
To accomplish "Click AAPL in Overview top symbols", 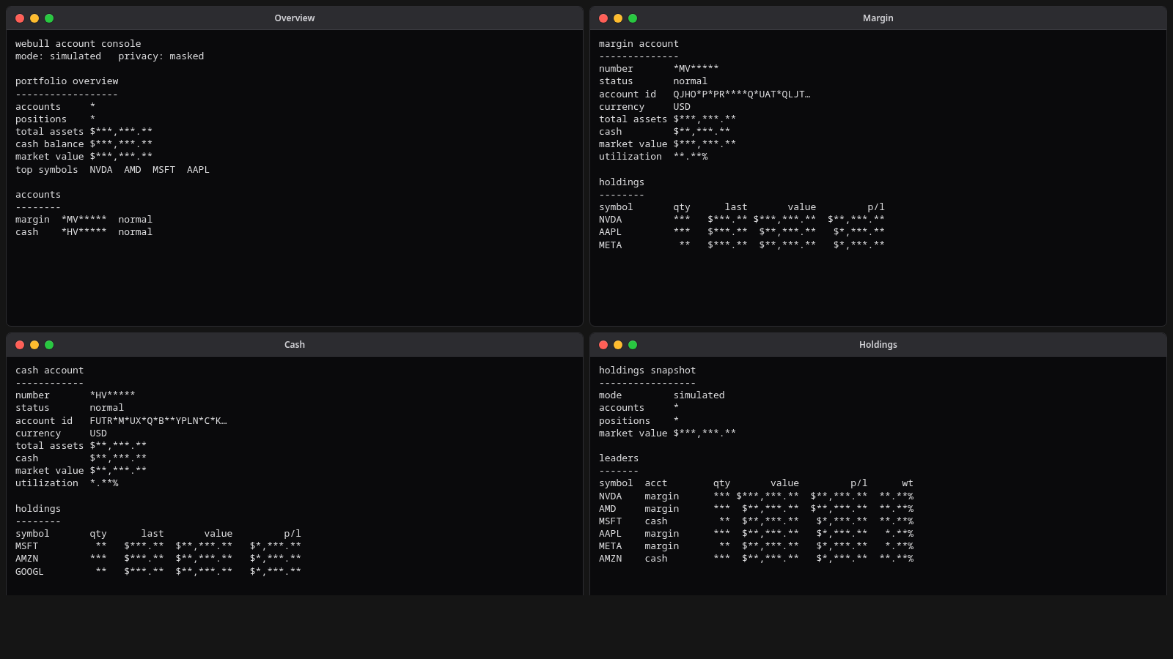I will coord(198,170).
